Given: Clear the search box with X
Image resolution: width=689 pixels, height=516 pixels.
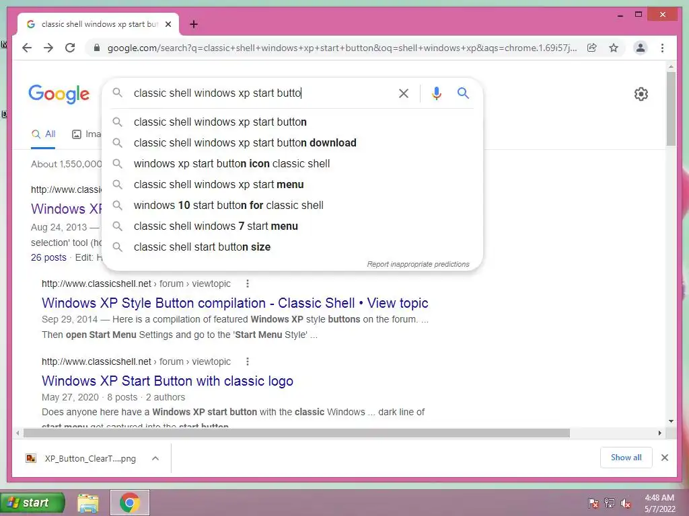Looking at the screenshot, I should point(404,93).
